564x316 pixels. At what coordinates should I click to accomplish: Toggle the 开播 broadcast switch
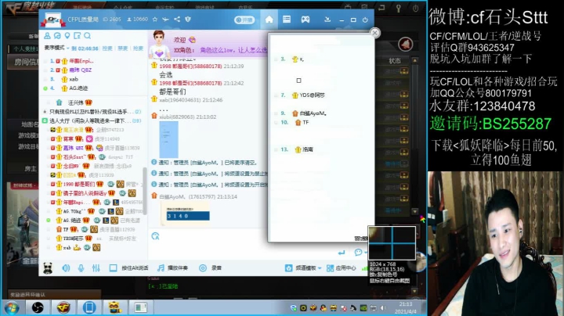244,20
